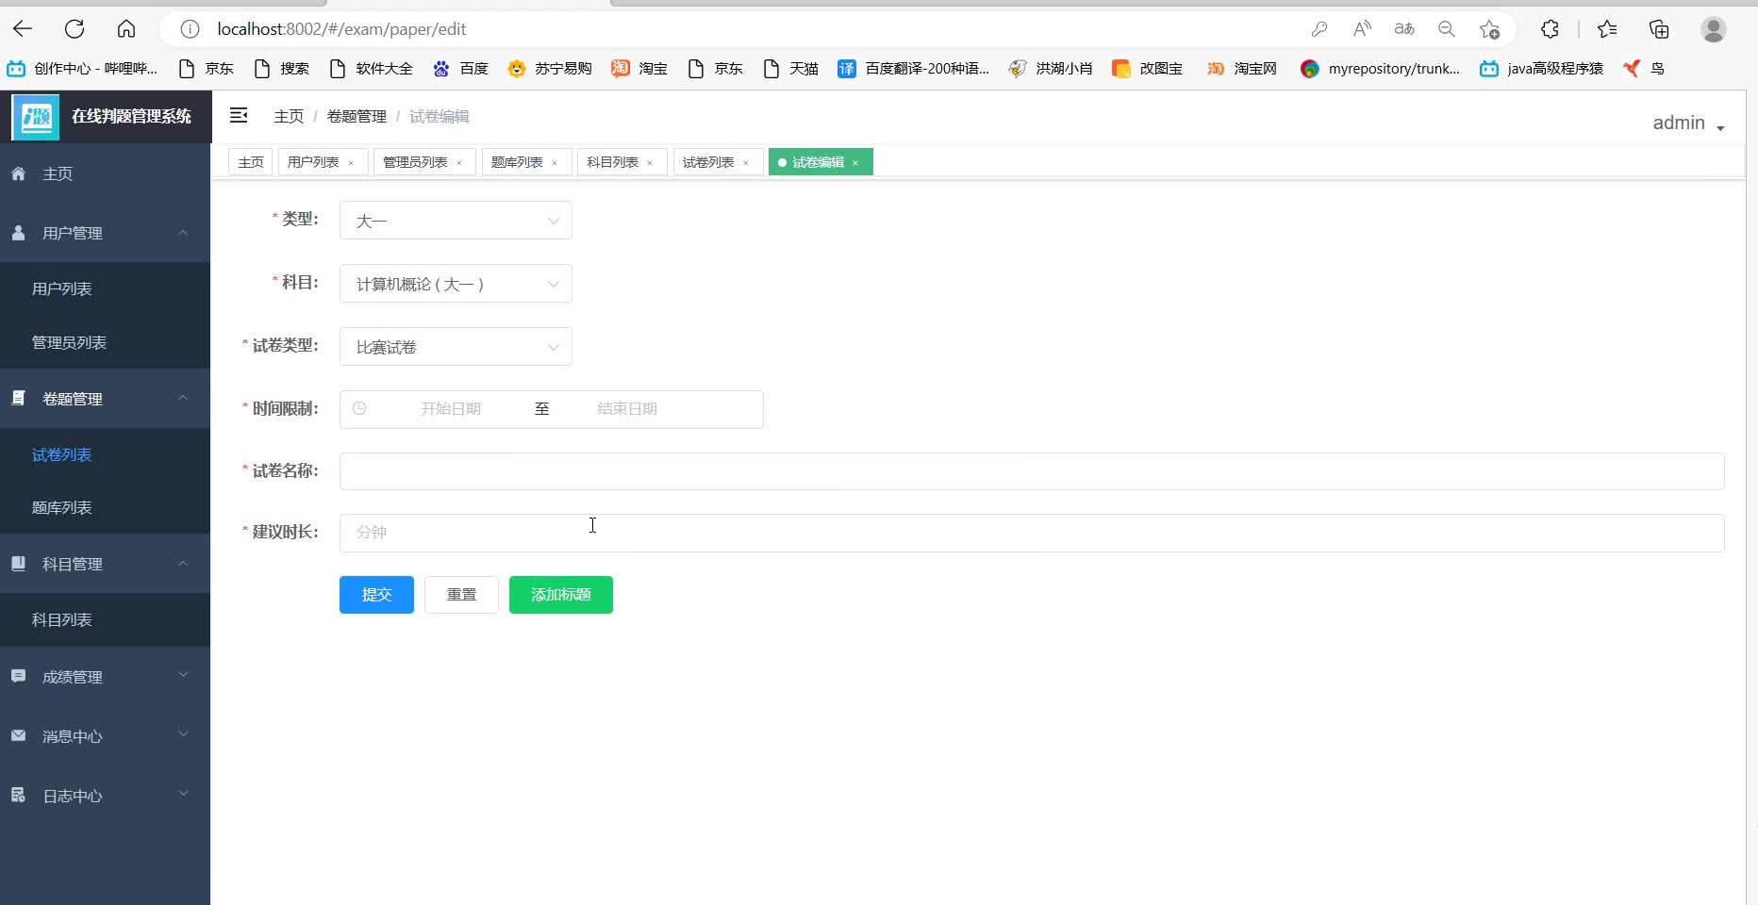Open 科目列表 in the sidebar
This screenshot has width=1758, height=905.
[x=105, y=619]
